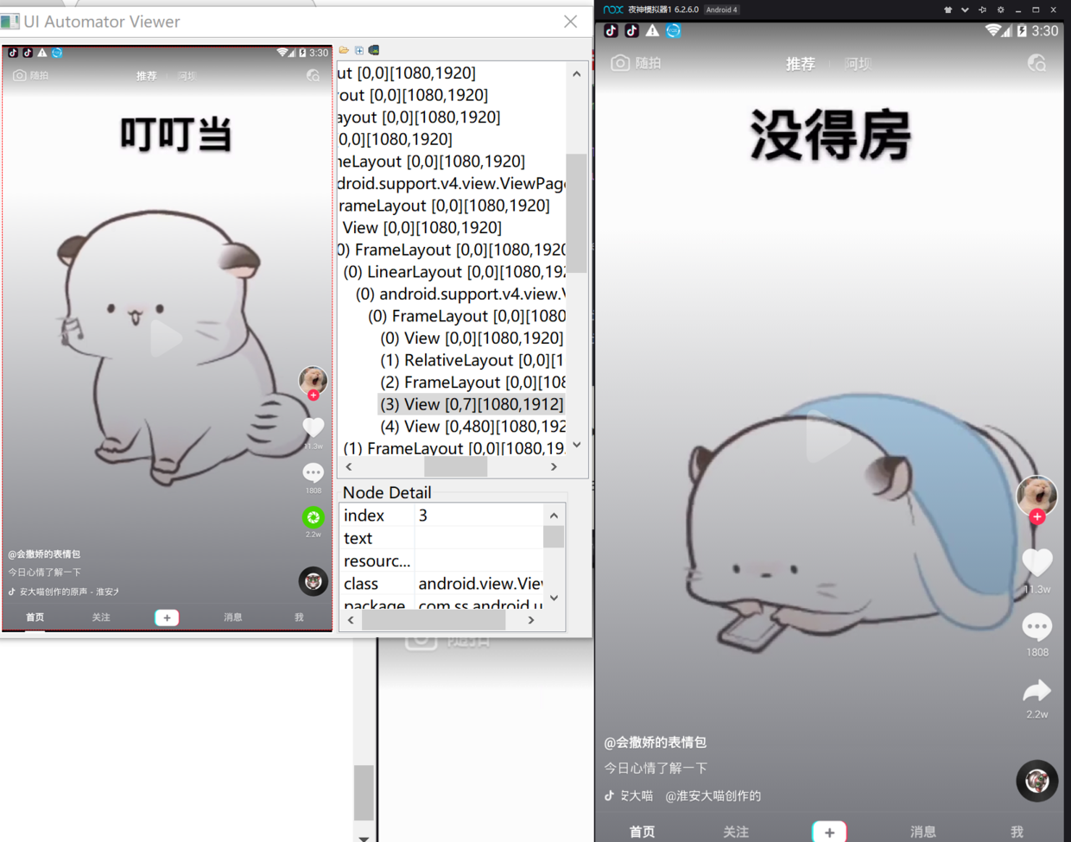The width and height of the screenshot is (1071, 842).
Task: Switch to the 阿坝 tab in Nox emulator
Action: point(858,64)
